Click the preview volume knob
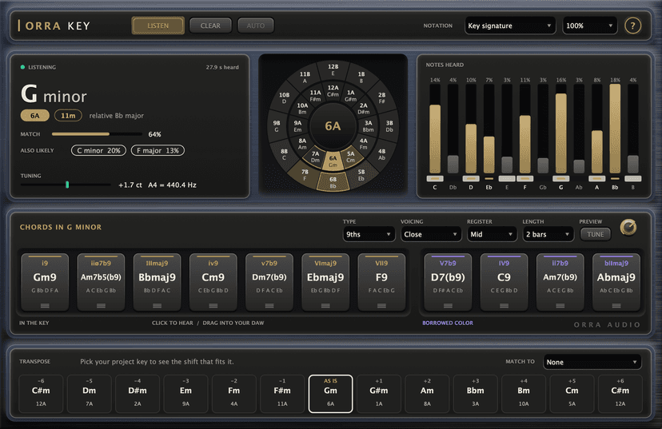662x429 pixels. (628, 228)
